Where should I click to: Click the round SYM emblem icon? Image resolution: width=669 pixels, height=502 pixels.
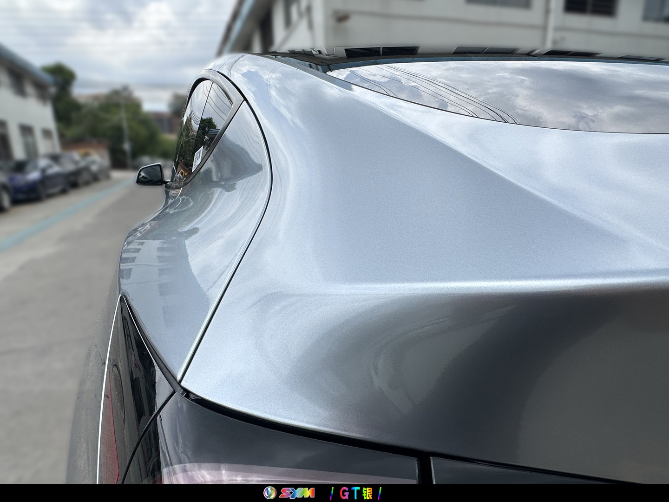[x=270, y=493]
